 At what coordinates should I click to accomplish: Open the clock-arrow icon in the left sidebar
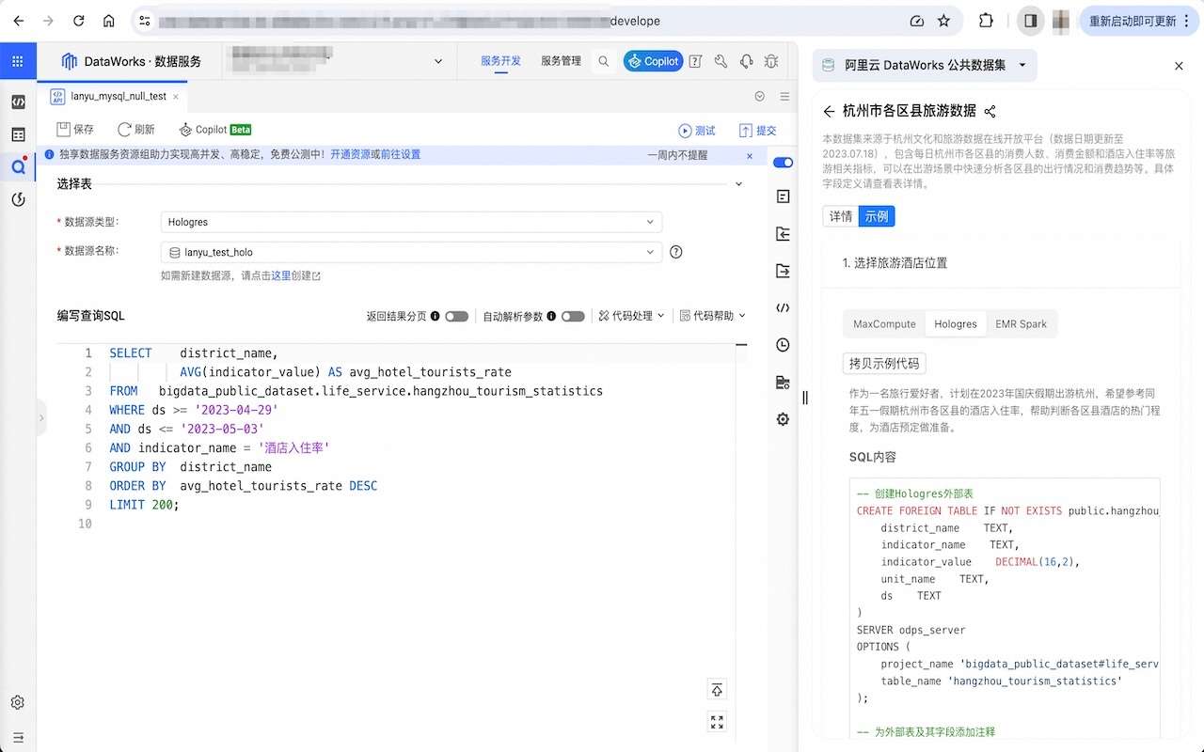(x=18, y=199)
